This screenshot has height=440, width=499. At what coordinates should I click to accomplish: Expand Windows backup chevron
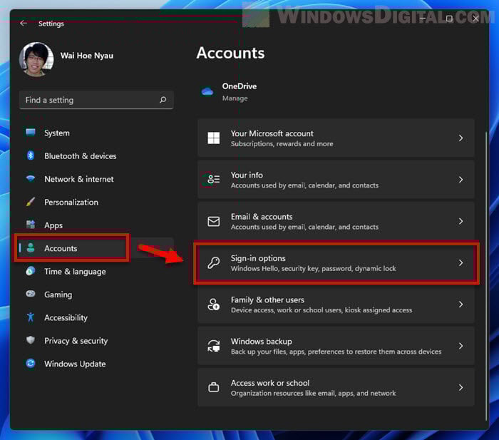coord(461,346)
